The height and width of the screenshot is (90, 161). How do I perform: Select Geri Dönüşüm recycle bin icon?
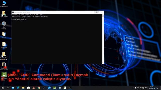point(4,25)
